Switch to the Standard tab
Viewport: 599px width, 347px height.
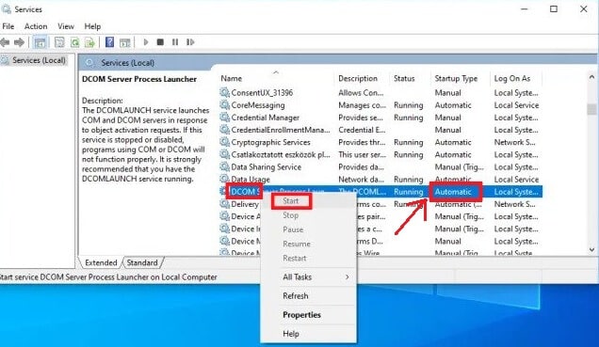(x=142, y=262)
